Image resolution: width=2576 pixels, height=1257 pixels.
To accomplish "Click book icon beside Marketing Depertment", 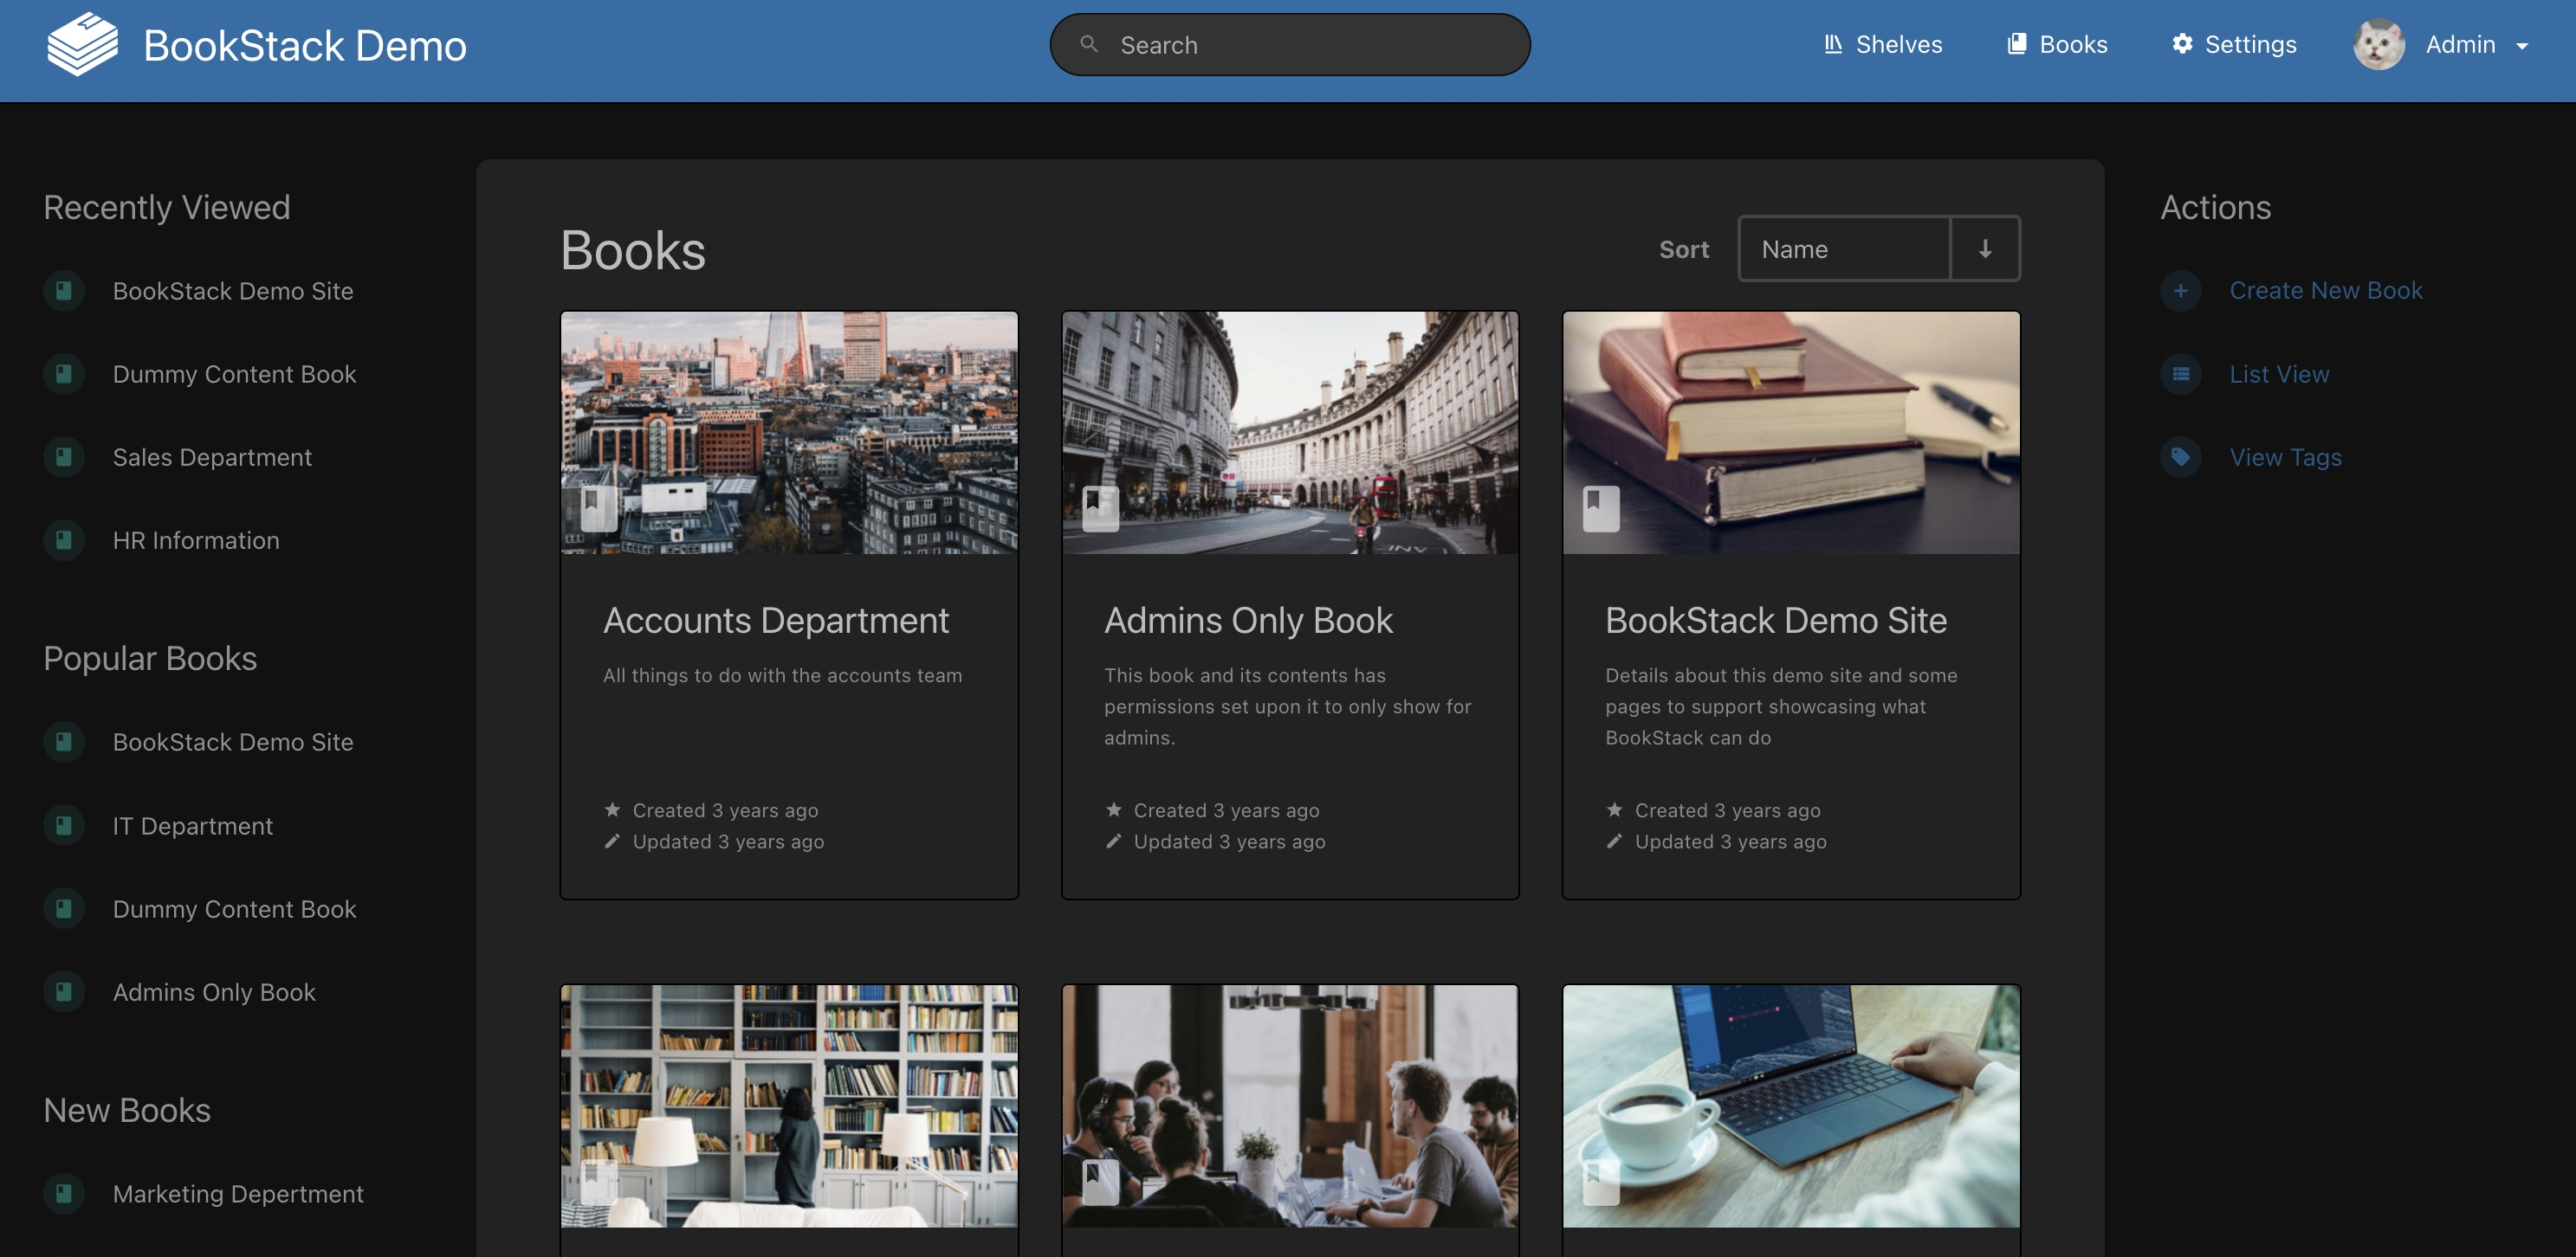I will [x=64, y=1193].
